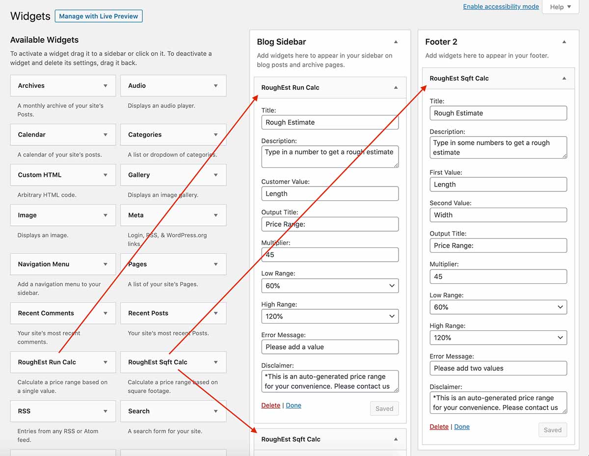The image size is (589, 456).
Task: Open High Range dropdown in Footer 2
Action: pyautogui.click(x=498, y=338)
